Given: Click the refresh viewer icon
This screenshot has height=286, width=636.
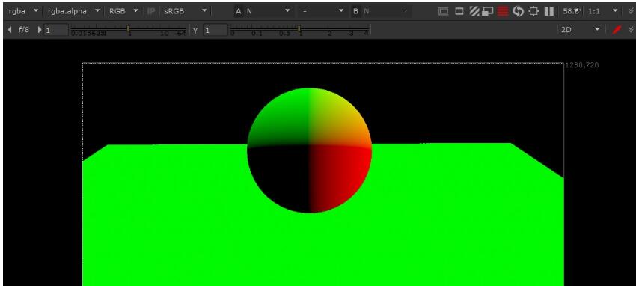Looking at the screenshot, I should coord(518,11).
